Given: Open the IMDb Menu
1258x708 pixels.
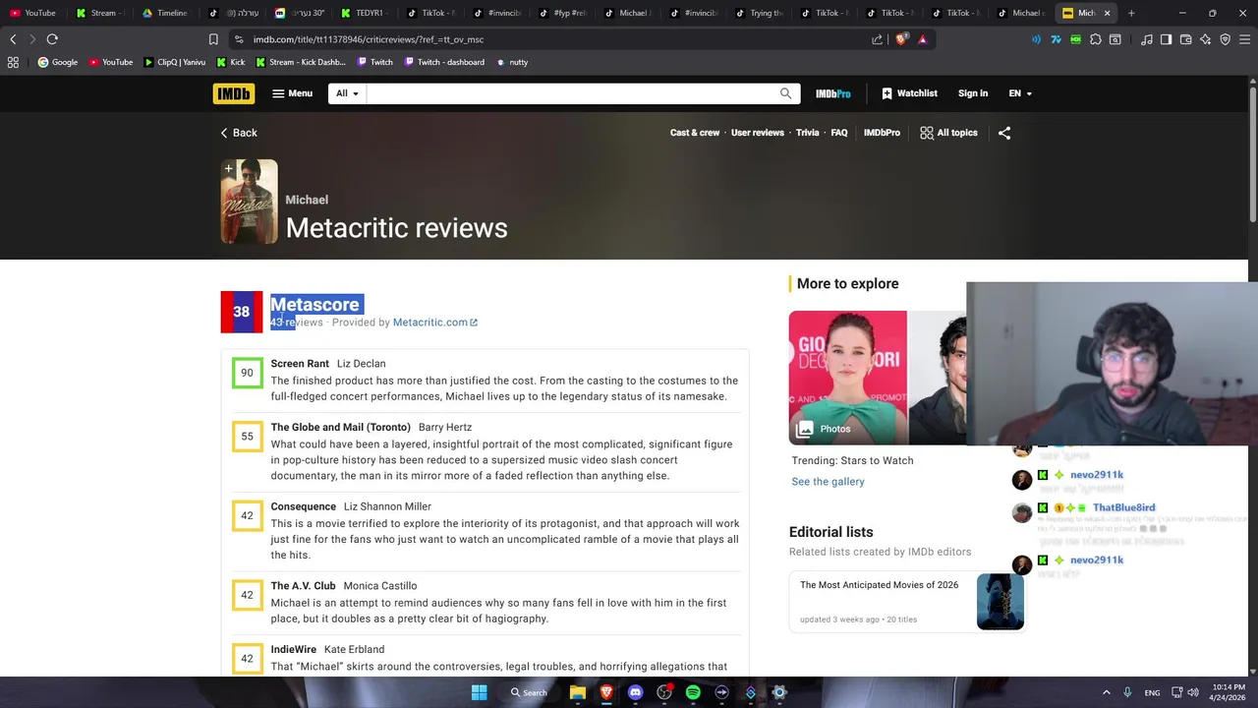Looking at the screenshot, I should [x=293, y=93].
